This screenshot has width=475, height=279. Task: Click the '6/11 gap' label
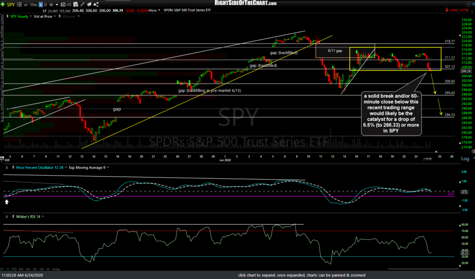(x=335, y=50)
